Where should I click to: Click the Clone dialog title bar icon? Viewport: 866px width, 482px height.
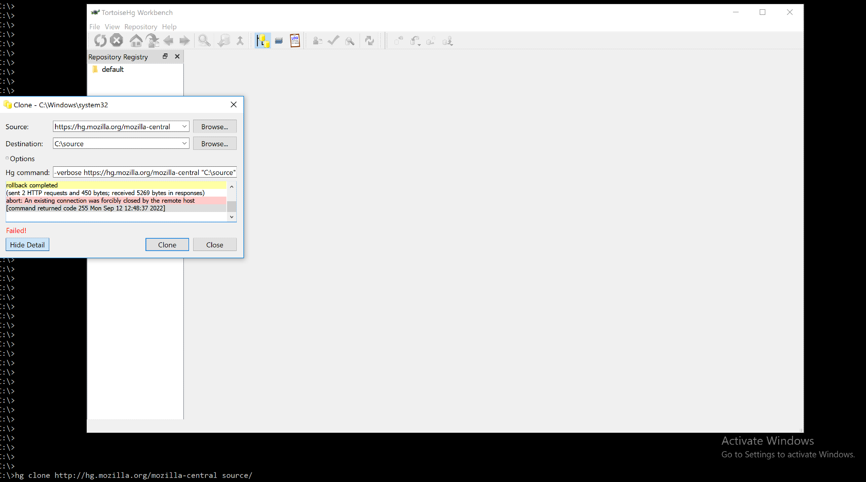[8, 105]
